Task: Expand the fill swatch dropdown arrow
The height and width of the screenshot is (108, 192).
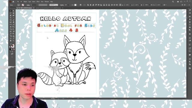Action: point(20,5)
